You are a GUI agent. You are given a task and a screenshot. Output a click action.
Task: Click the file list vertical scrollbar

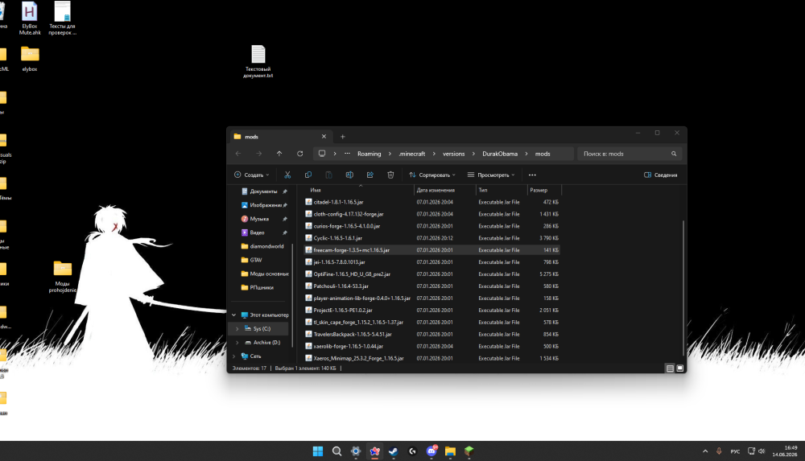click(683, 287)
